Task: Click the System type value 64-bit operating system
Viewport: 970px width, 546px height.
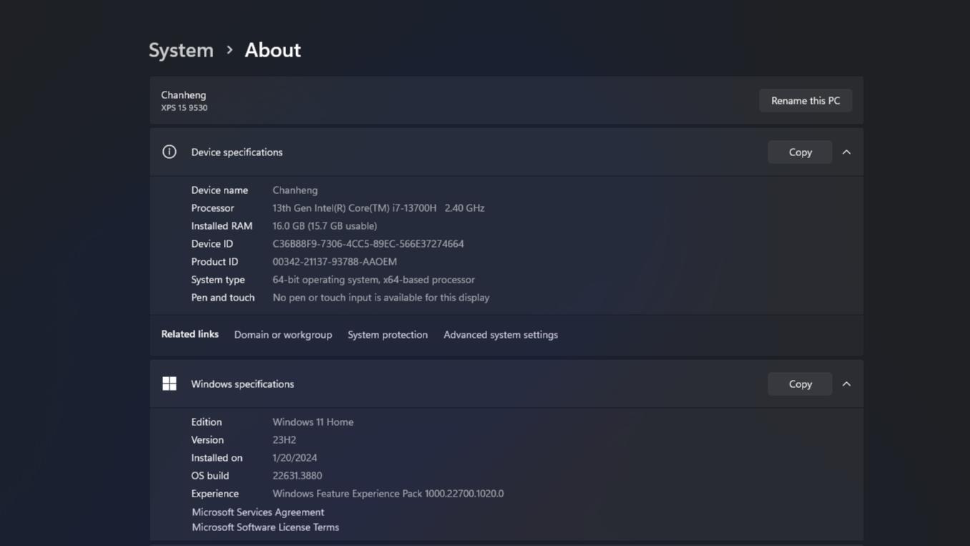Action: point(373,279)
